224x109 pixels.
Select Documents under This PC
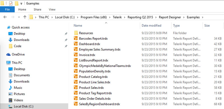22,75
